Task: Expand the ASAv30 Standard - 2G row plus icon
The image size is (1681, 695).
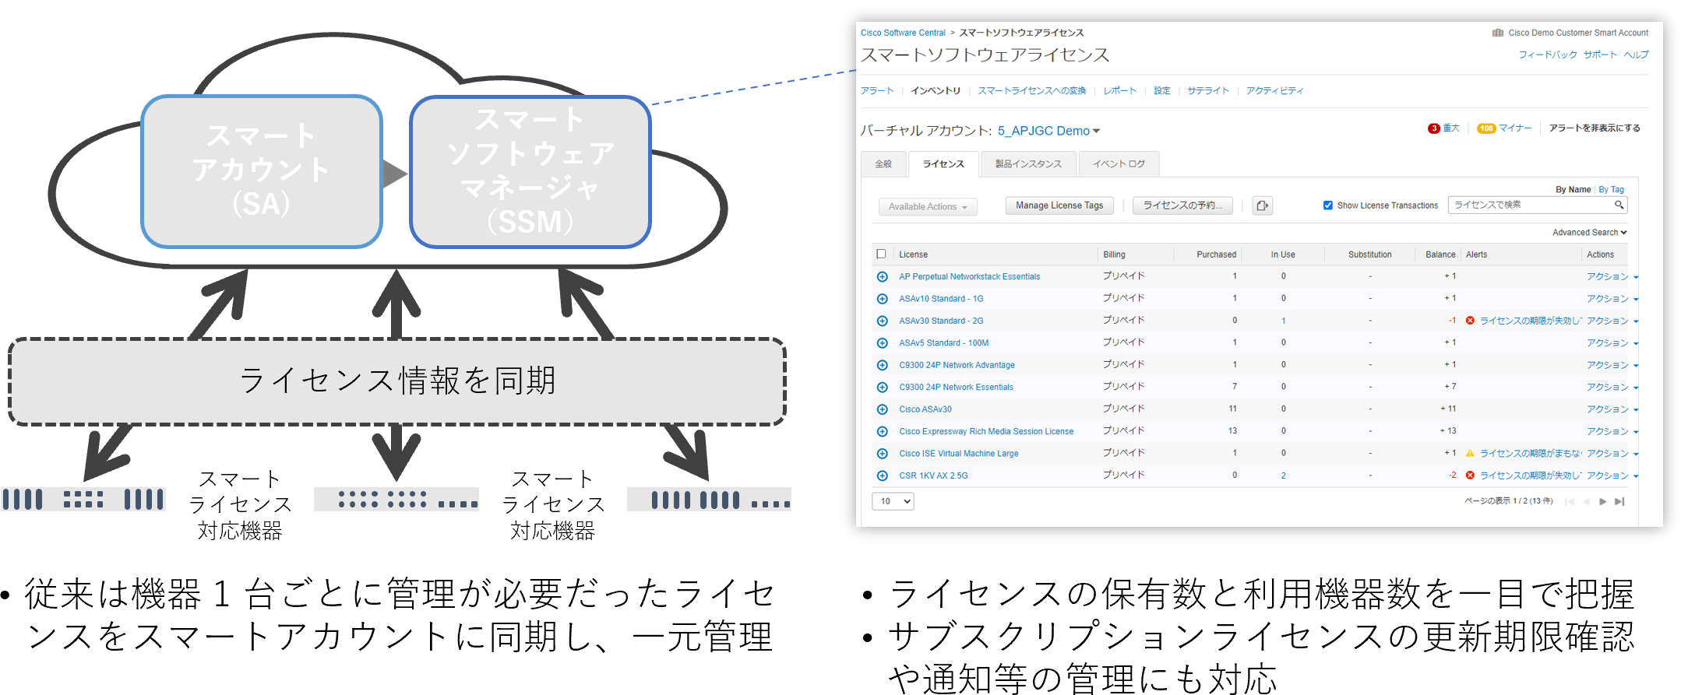Action: [x=882, y=321]
